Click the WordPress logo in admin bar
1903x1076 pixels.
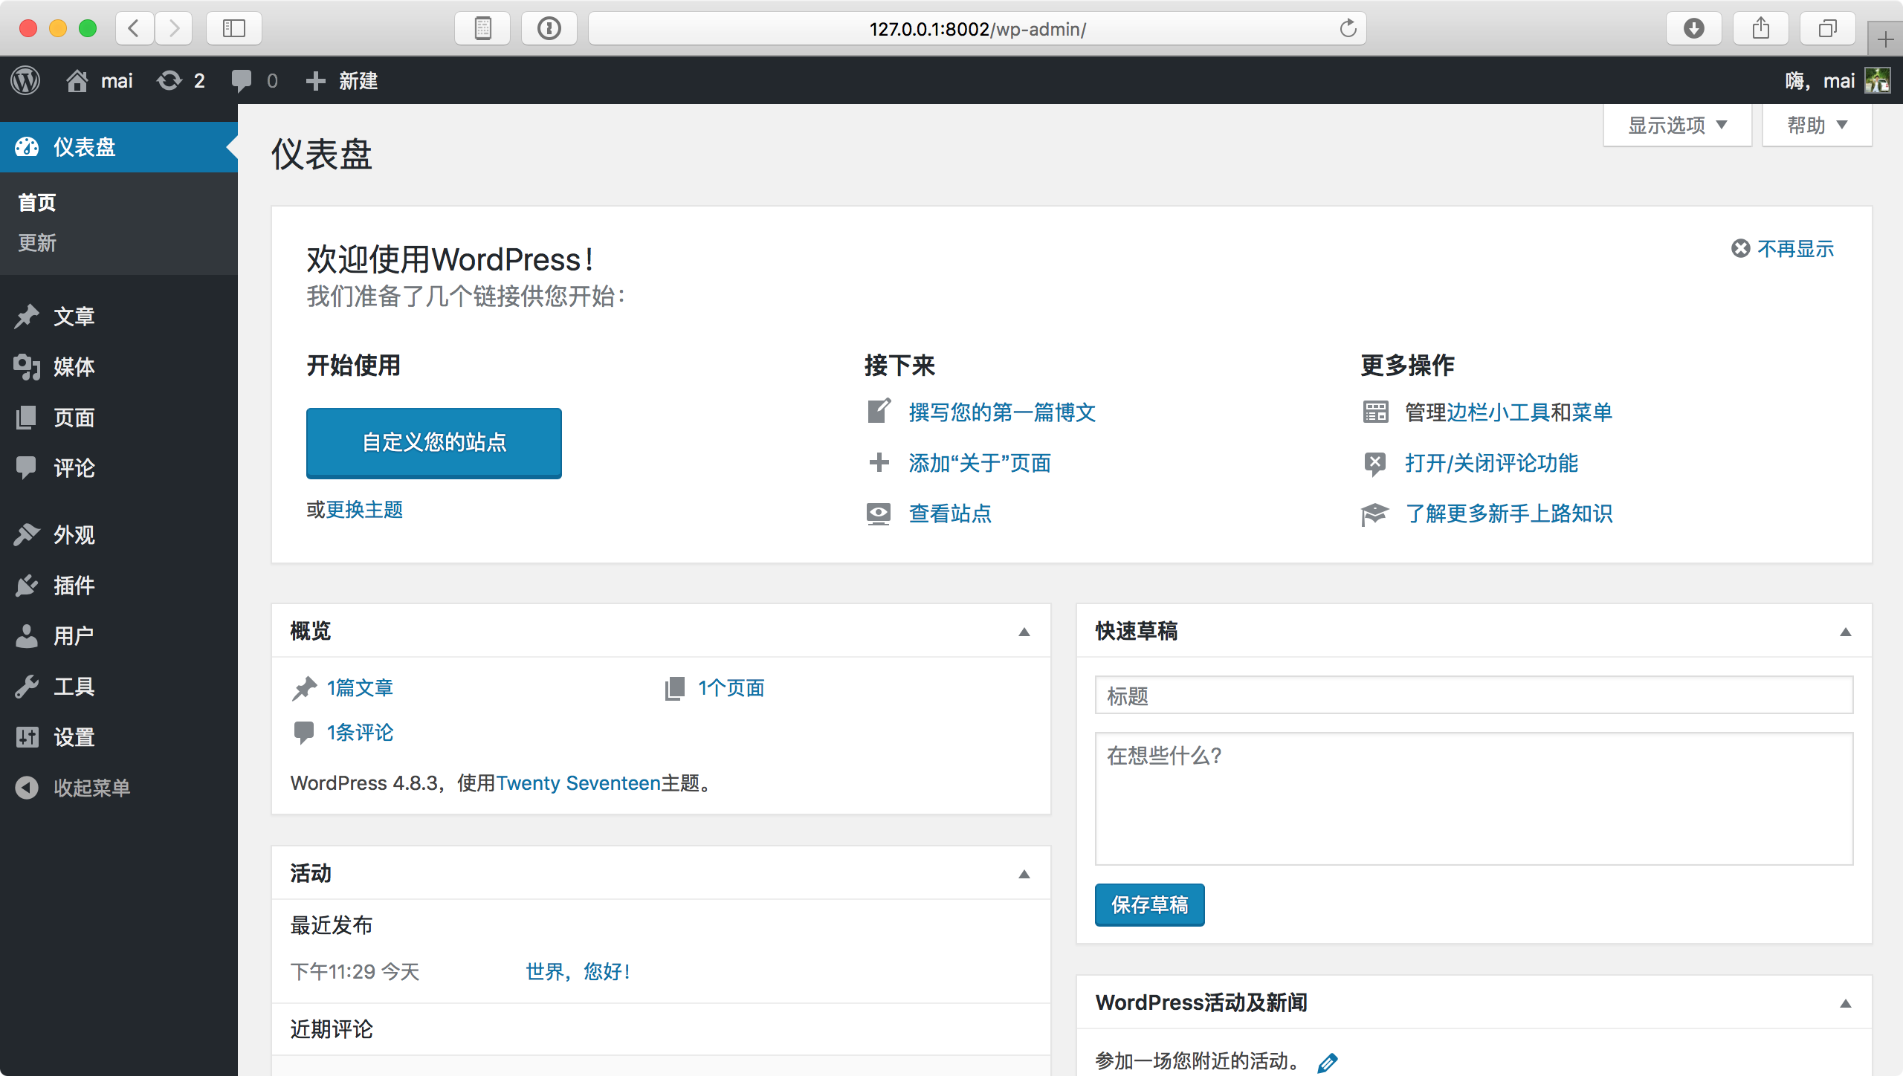click(x=26, y=80)
